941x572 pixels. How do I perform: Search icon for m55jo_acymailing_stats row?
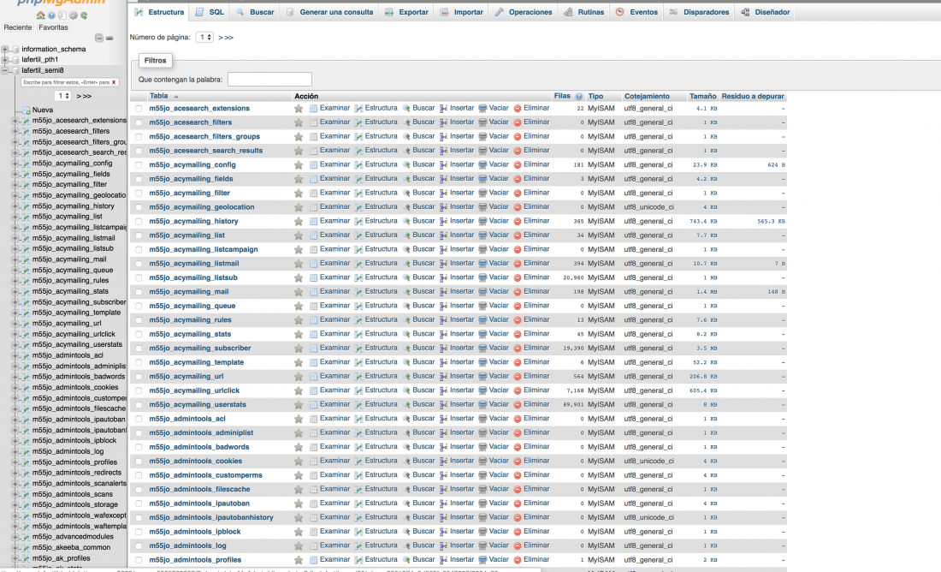click(406, 334)
